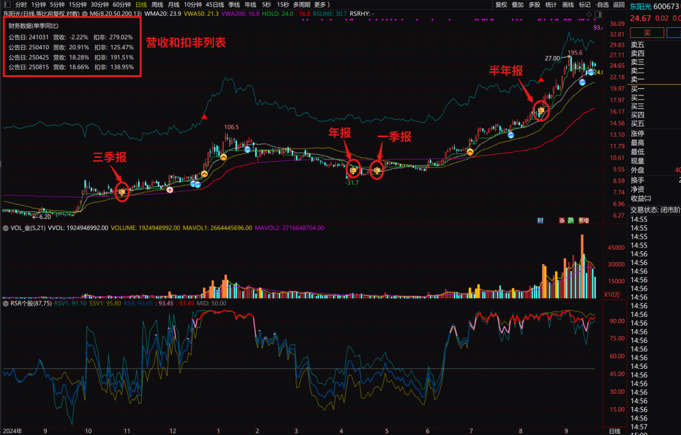The image size is (681, 435).
Task: Click the 日线 label at bottom right
Action: (x=615, y=431)
